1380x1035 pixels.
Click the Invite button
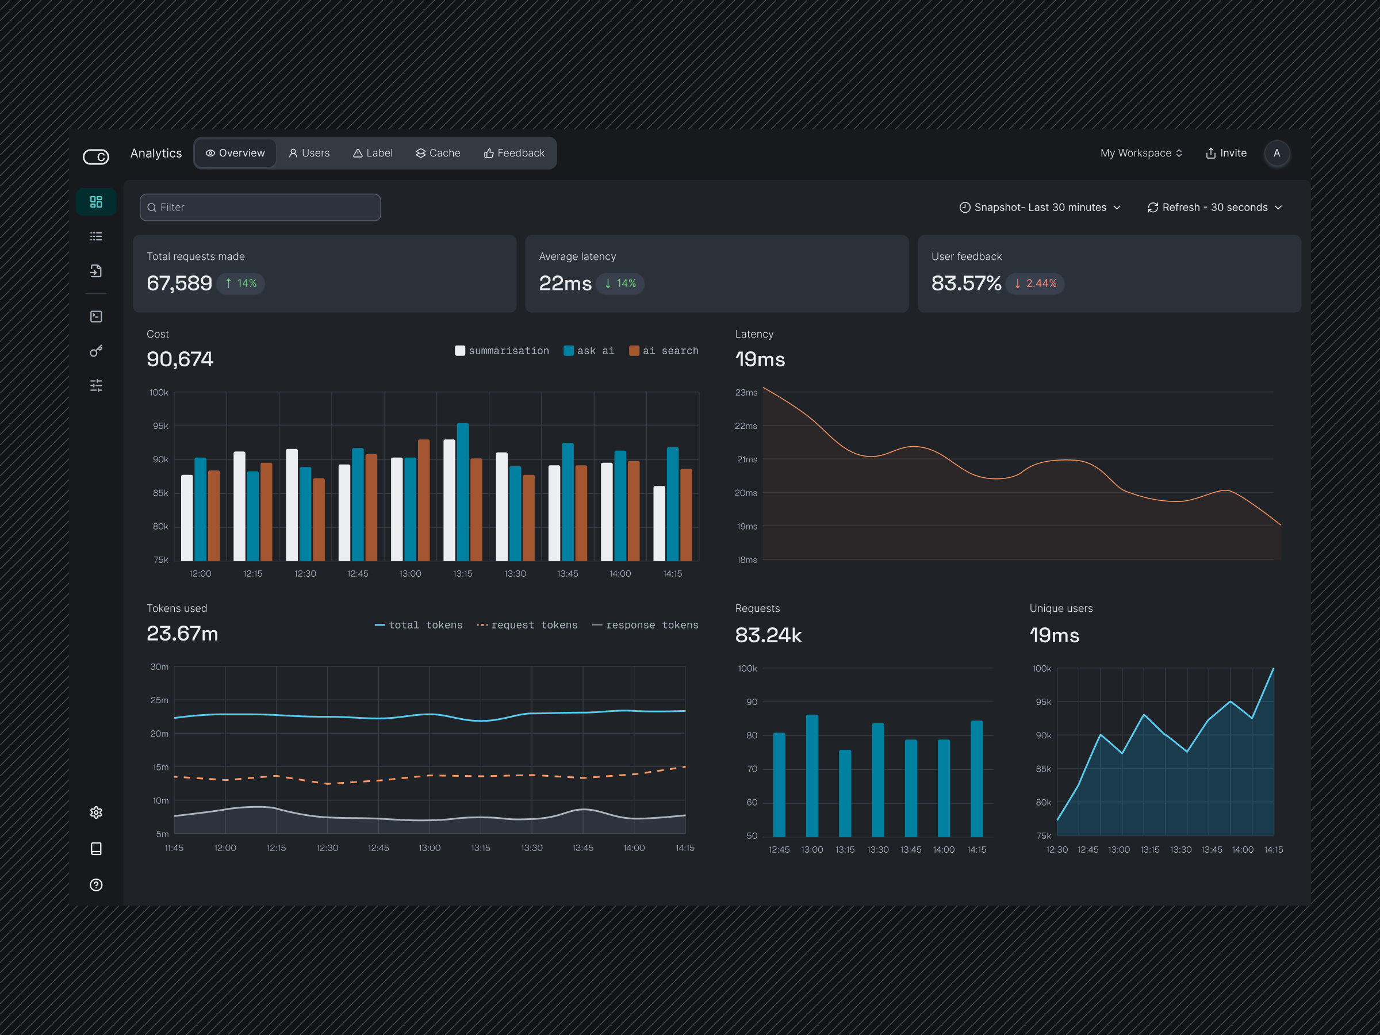pos(1225,153)
